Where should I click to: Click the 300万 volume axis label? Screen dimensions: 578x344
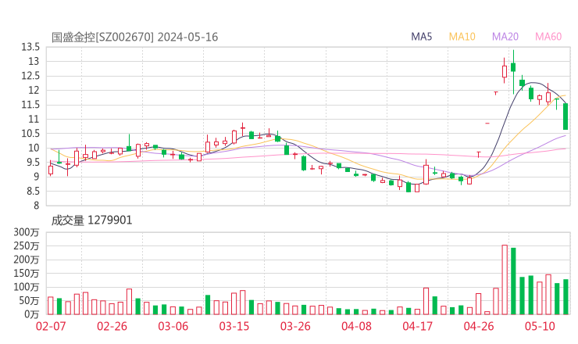(27, 232)
